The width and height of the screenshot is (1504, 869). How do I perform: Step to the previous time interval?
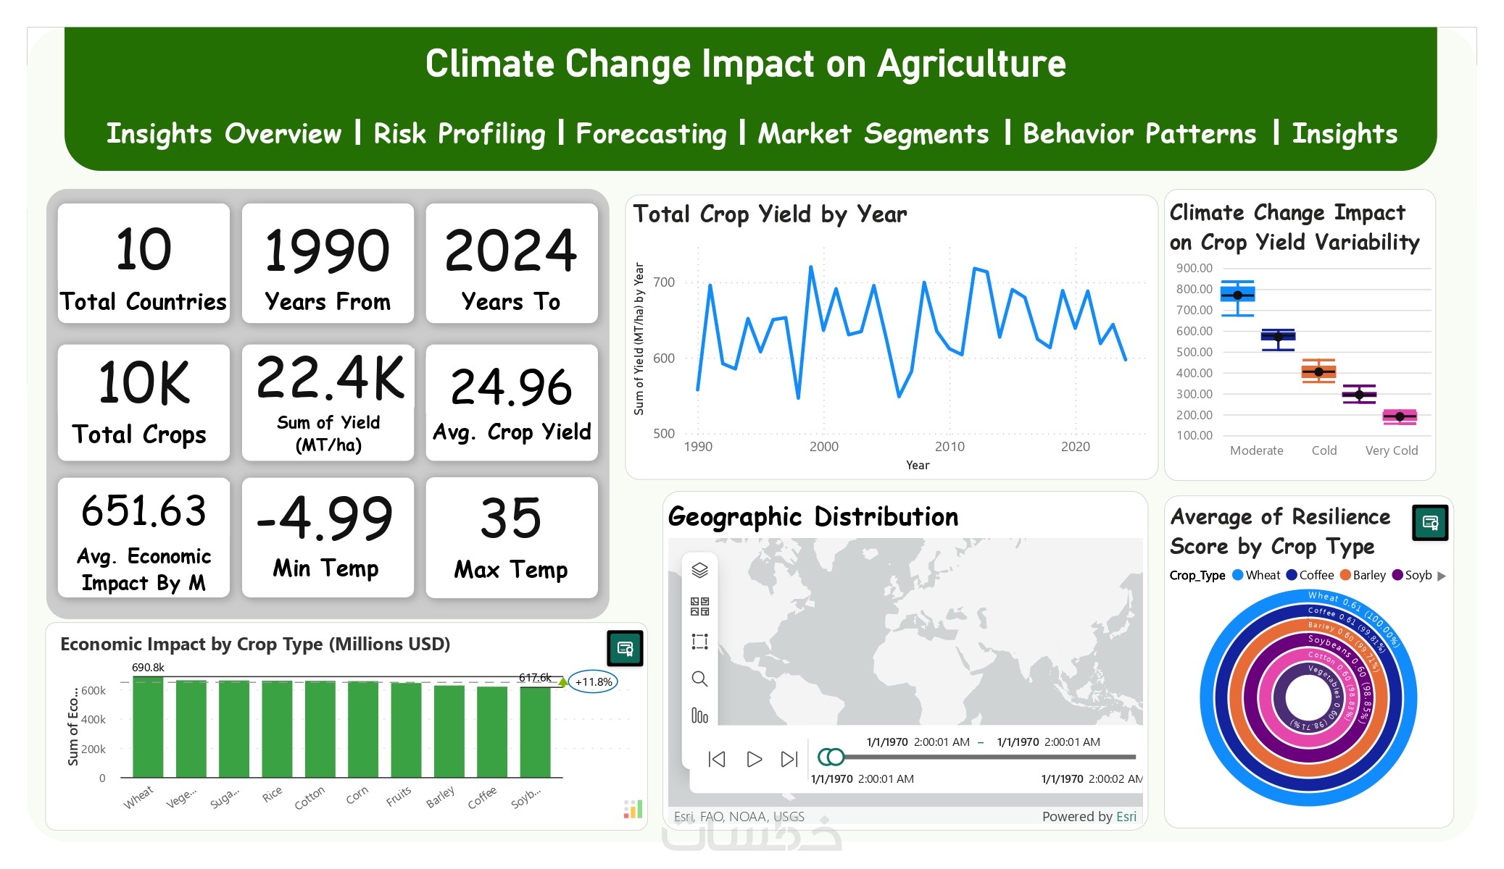(717, 759)
